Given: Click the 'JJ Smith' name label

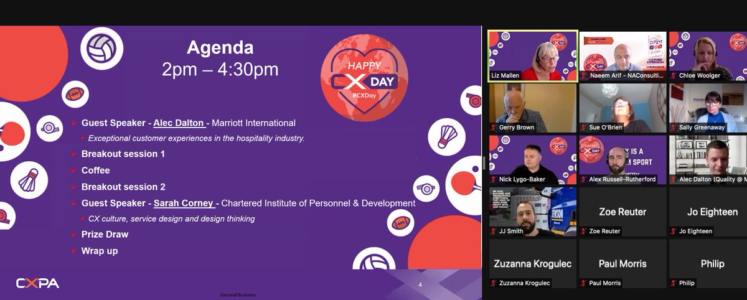Looking at the screenshot, I should coord(510,231).
